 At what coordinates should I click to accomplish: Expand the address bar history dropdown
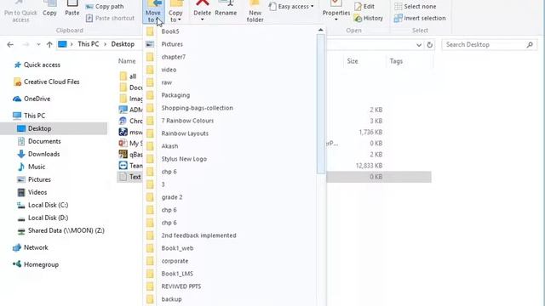(419, 45)
